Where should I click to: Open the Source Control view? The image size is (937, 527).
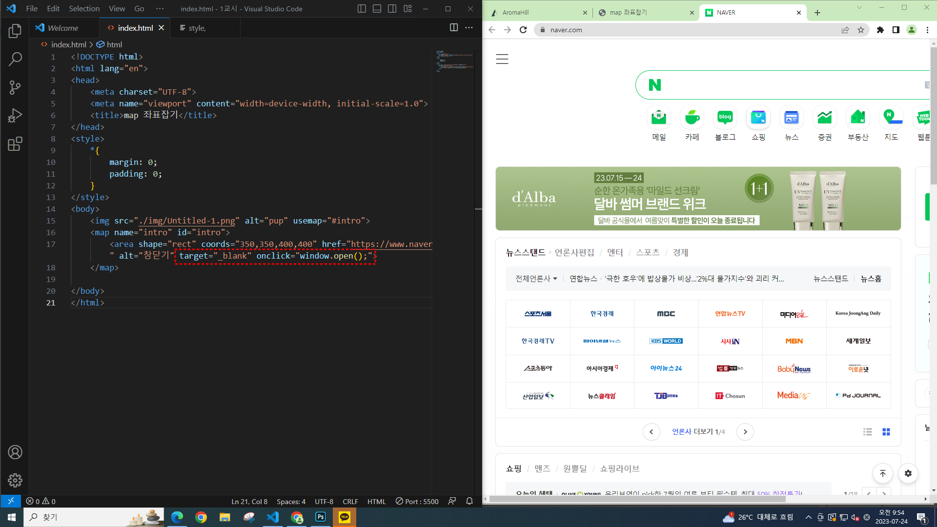15,88
